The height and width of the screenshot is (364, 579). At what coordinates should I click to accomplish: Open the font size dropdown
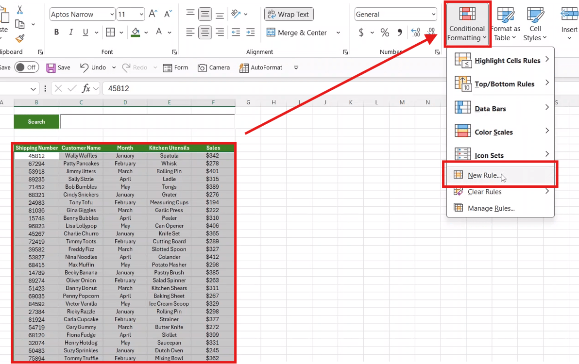tap(141, 15)
